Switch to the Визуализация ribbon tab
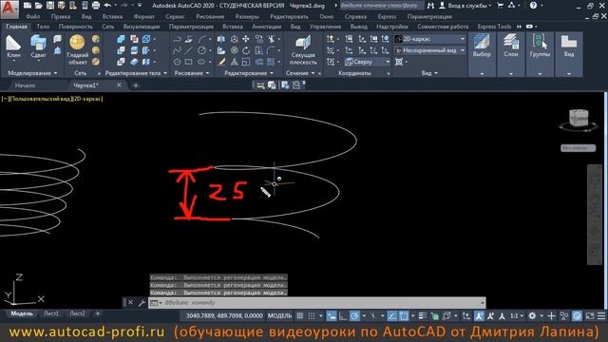 [x=142, y=27]
